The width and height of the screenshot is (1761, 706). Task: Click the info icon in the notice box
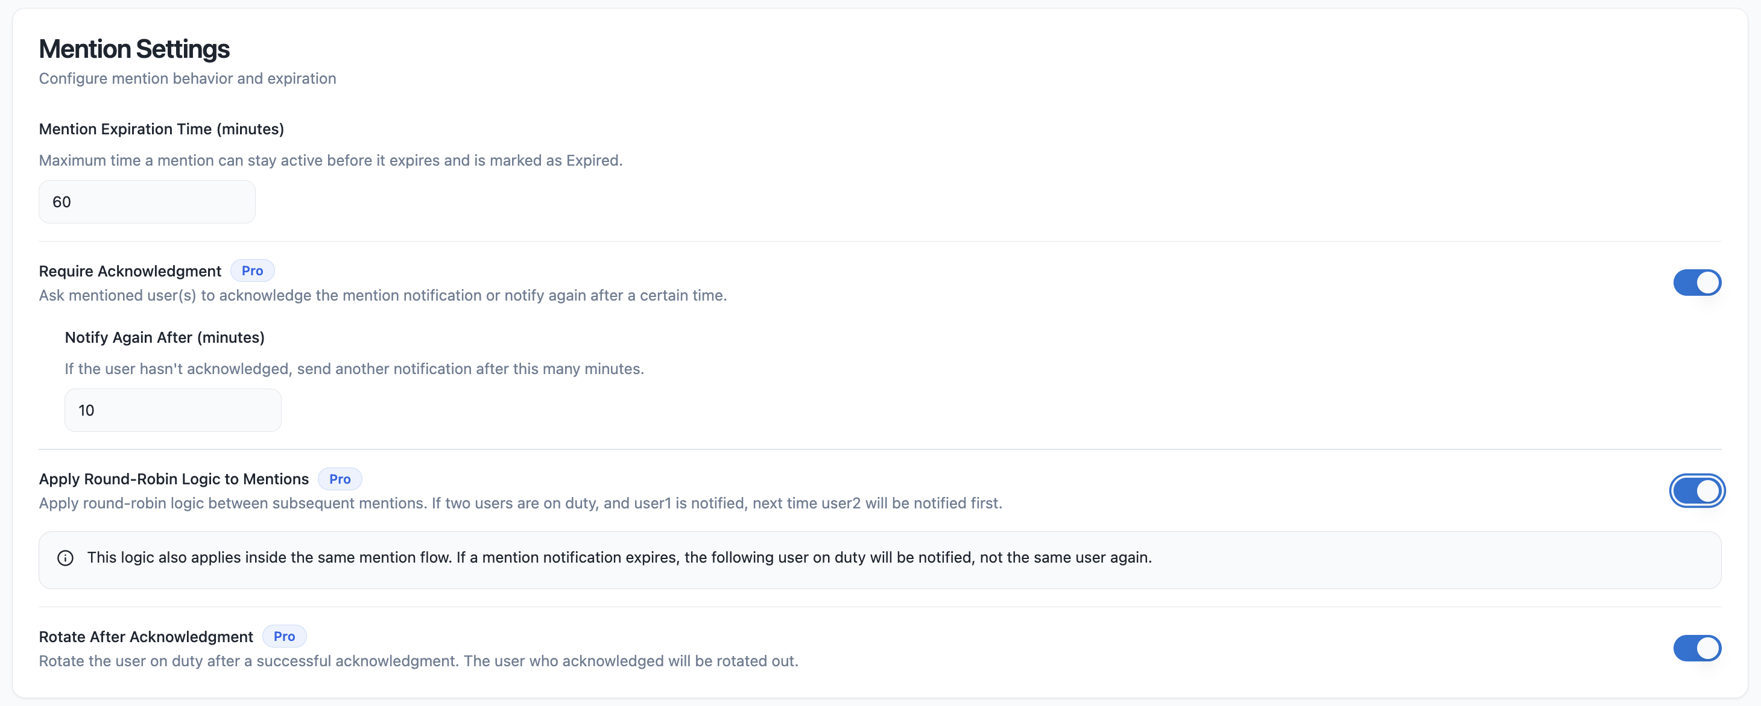click(x=65, y=558)
